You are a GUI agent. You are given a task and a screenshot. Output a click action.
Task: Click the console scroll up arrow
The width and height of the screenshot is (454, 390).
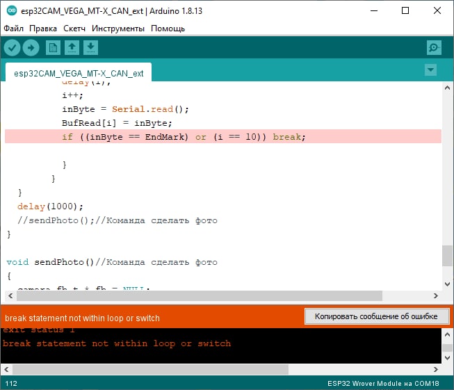447,334
